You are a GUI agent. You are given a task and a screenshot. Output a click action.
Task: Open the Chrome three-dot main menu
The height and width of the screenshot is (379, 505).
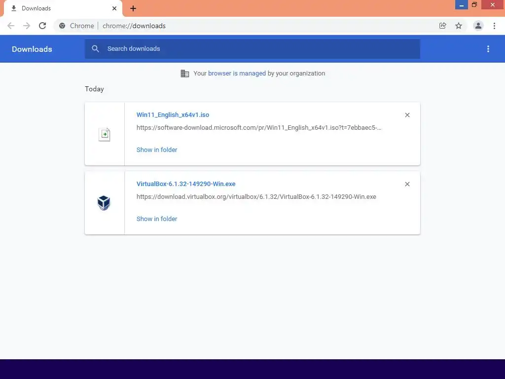click(494, 26)
